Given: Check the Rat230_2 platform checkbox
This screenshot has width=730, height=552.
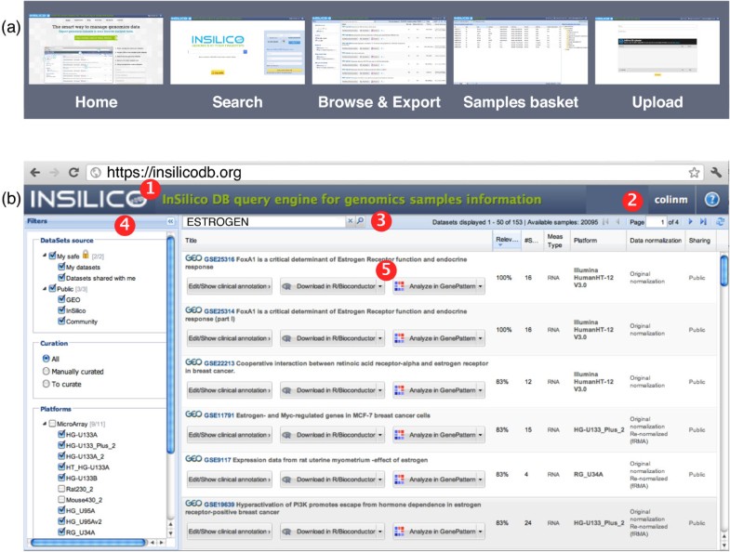Looking at the screenshot, I should pos(61,489).
